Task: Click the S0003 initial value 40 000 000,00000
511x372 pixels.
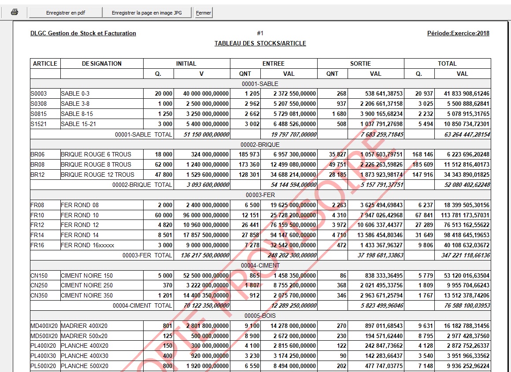Action: (206, 93)
